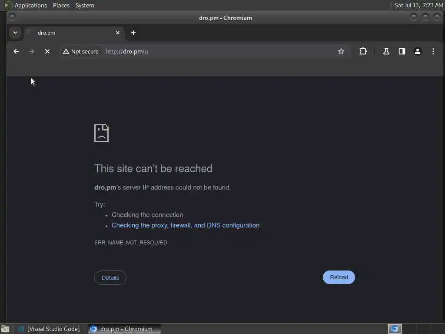Expand the tab search dropdown
The image size is (445, 334).
click(x=15, y=33)
